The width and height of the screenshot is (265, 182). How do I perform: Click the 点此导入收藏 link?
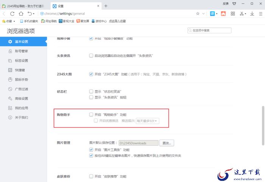pyautogui.click(x=117, y=21)
